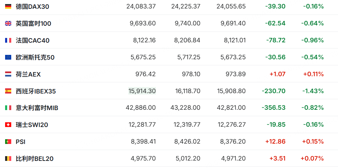Click the German flag icon
The width and height of the screenshot is (338, 168).
coord(8,6)
